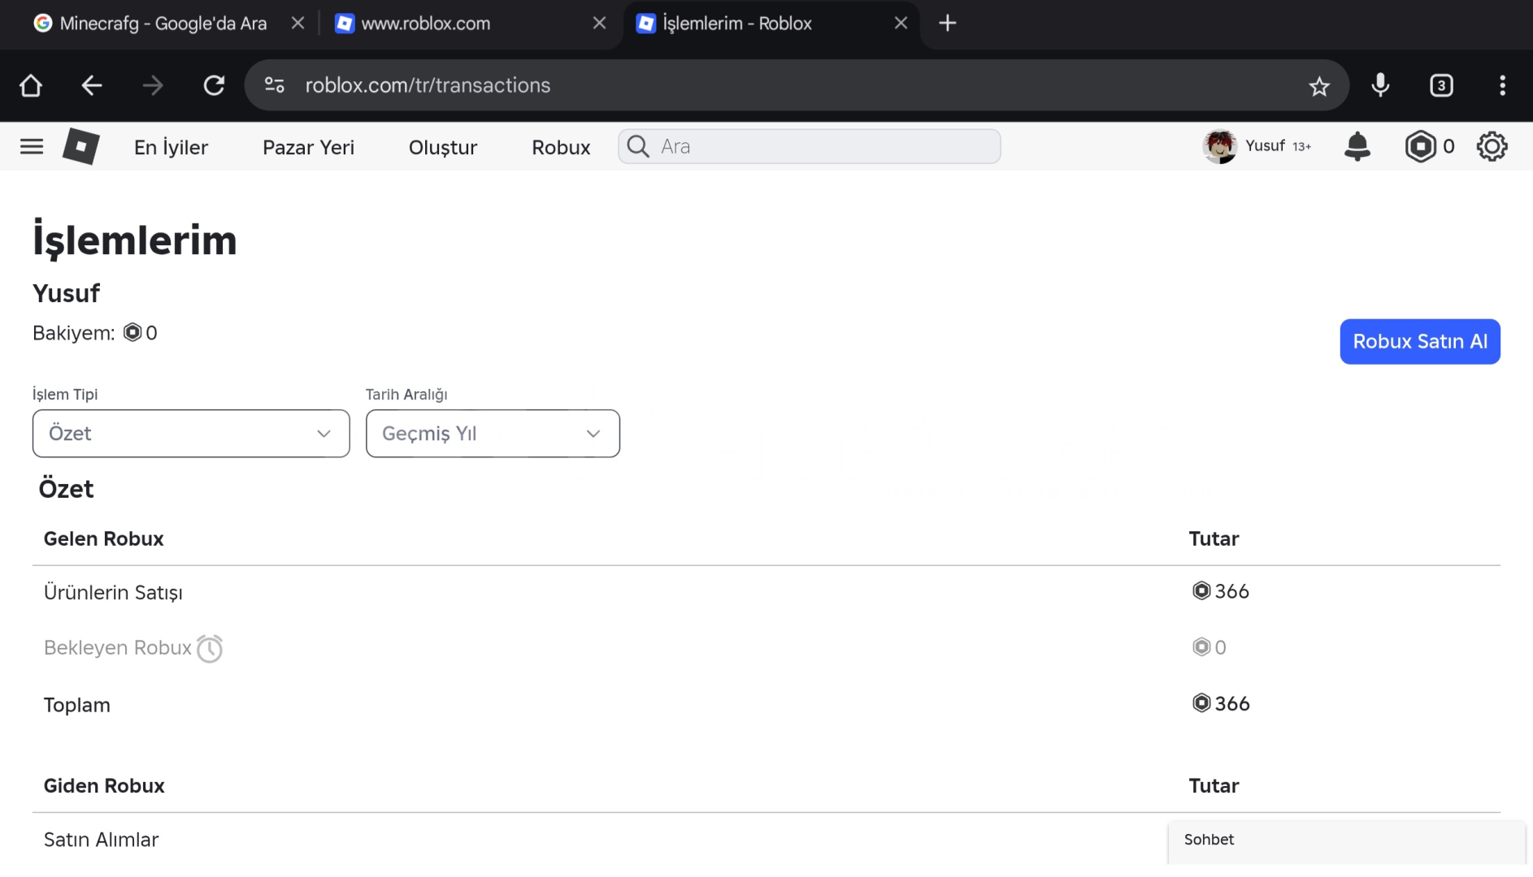Viewport: 1533px width, 877px height.
Task: Click pending Robux clock icon
Action: (x=210, y=648)
